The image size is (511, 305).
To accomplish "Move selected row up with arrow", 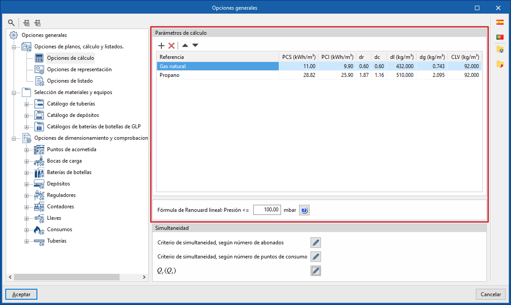I will [x=185, y=45].
